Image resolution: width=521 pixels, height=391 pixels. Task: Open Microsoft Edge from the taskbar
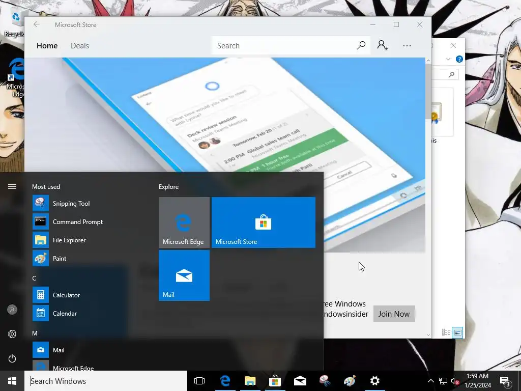click(x=225, y=381)
